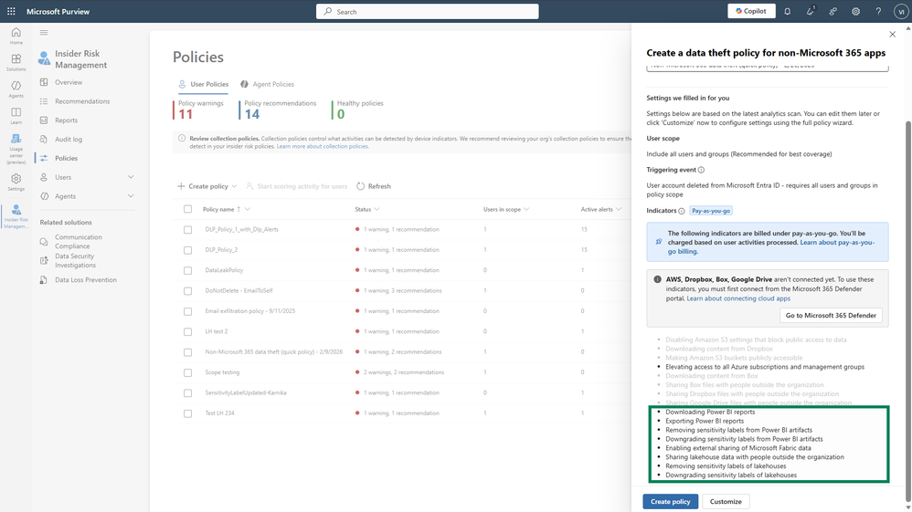Check the DLP_Policy_2 row checkbox

click(x=187, y=250)
